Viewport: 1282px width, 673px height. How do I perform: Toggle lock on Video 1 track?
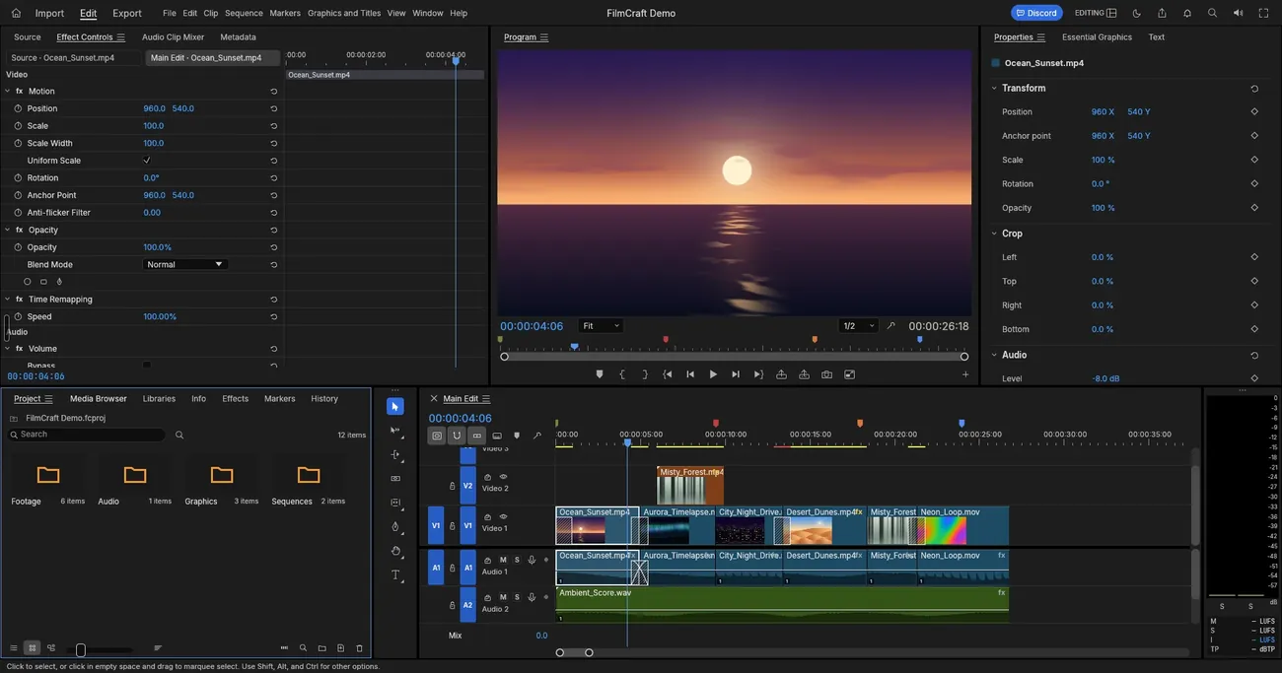[x=453, y=526]
